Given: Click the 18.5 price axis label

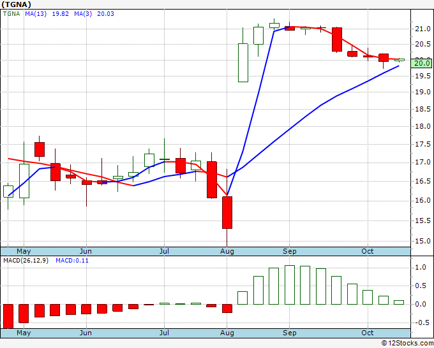Looking at the screenshot, I should coord(423,109).
